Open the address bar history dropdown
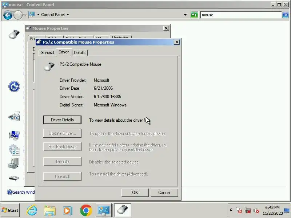This screenshot has height=218, width=291. (185, 15)
